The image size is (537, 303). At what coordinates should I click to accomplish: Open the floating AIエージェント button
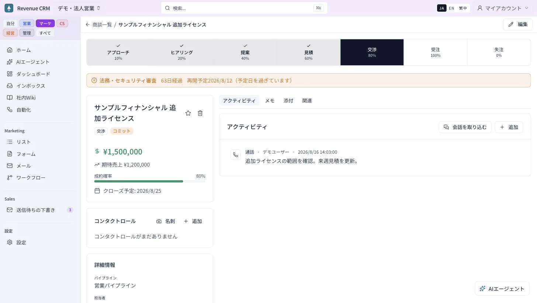[502, 289]
